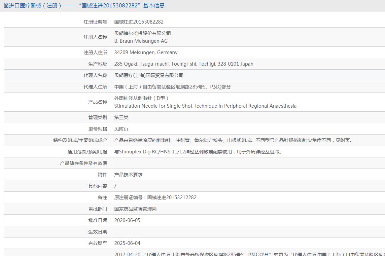Click approval date value 2020-06-05
This screenshot has height=256, width=385.
tap(127, 220)
